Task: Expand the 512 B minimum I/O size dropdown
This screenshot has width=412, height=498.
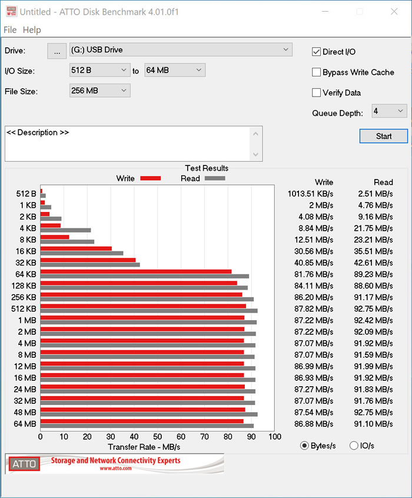Action: (99, 70)
